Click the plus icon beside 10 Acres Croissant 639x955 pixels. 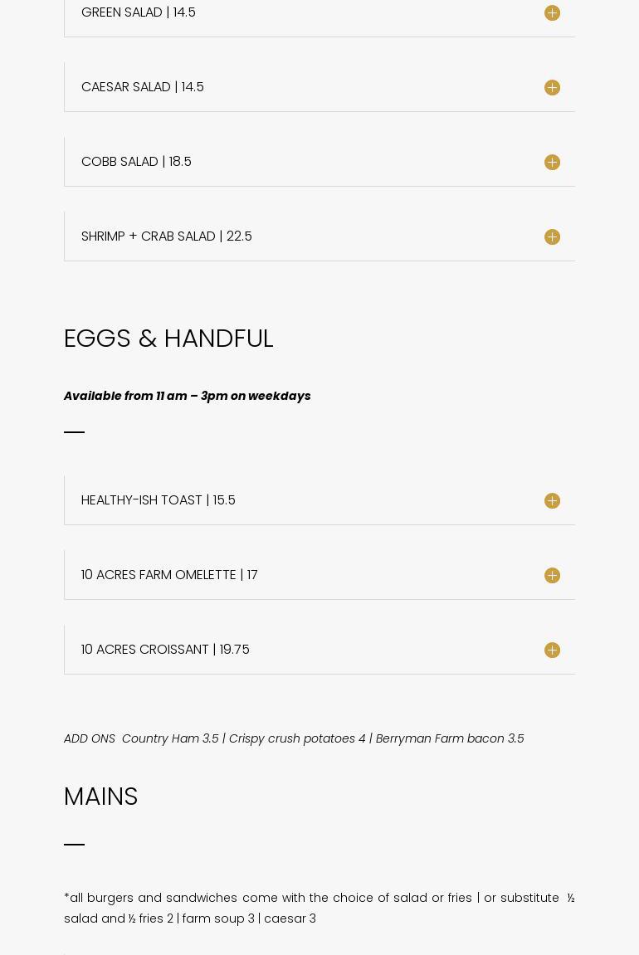coord(552,650)
